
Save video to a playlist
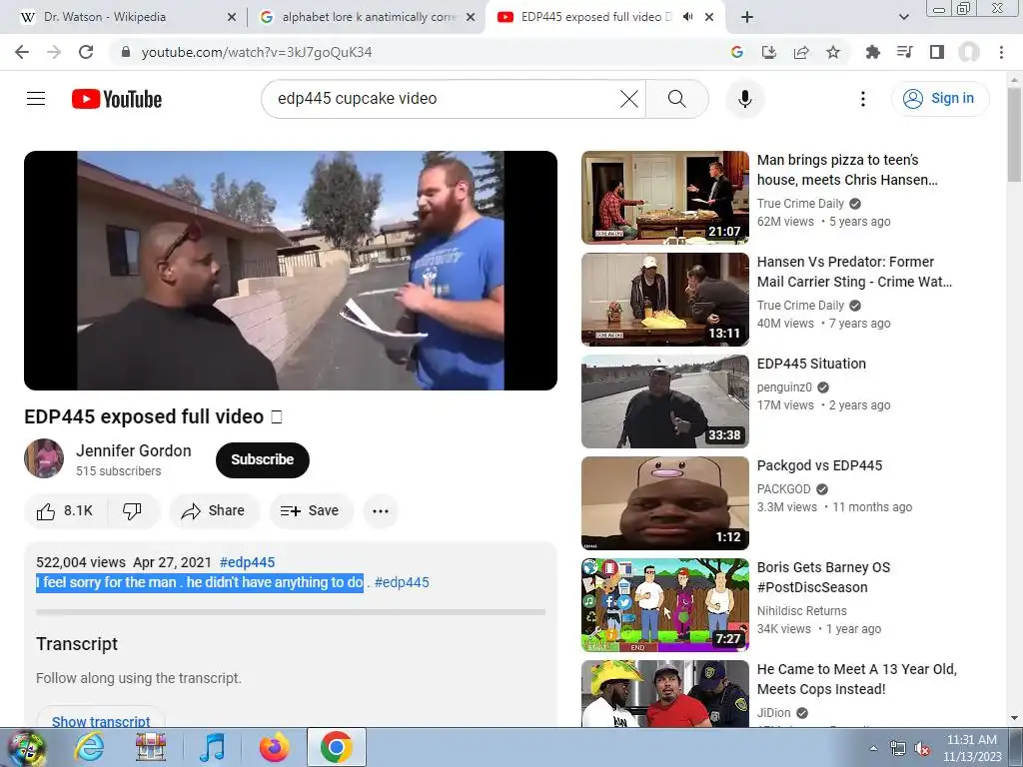pyautogui.click(x=311, y=510)
